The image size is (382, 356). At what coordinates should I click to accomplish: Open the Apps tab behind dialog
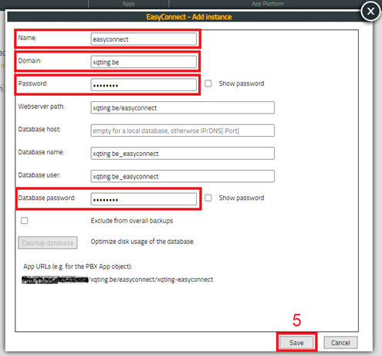[128, 4]
